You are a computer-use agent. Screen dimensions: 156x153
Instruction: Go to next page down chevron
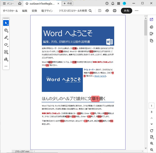click(152, 124)
